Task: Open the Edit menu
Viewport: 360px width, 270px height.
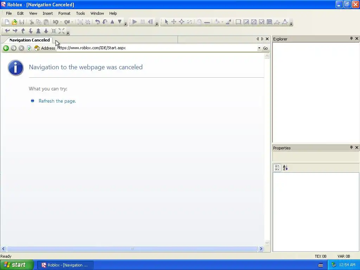Action: tap(20, 13)
